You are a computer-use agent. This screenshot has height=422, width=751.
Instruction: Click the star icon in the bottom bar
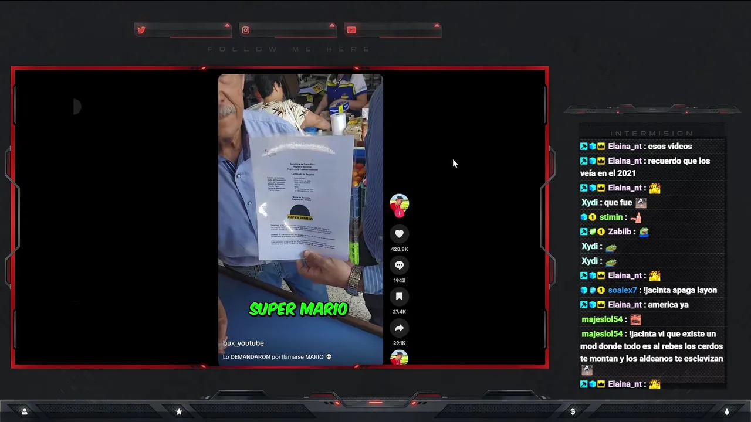[179, 411]
